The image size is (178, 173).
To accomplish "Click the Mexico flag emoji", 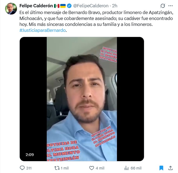I will [x=57, y=6].
